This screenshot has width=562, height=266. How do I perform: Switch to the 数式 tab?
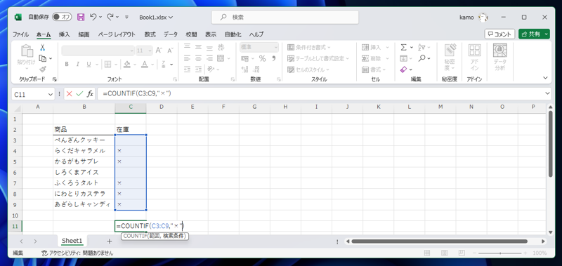150,34
